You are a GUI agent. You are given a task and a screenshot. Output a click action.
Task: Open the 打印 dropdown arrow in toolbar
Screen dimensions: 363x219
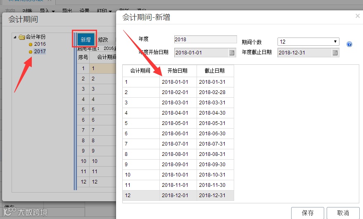pyautogui.click(x=110, y=11)
